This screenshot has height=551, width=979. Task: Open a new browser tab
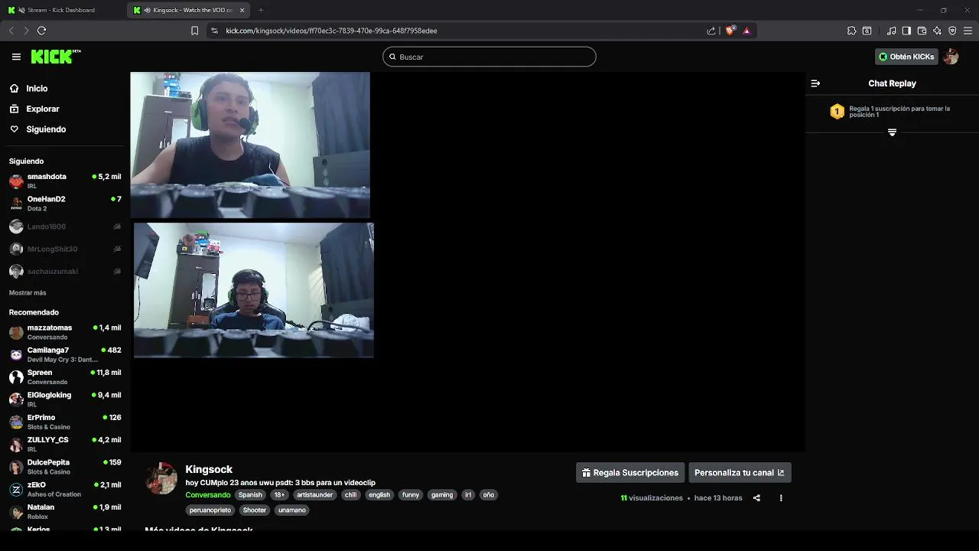tap(261, 10)
